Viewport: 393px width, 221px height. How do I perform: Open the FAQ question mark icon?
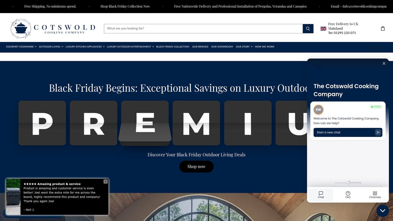347,193
